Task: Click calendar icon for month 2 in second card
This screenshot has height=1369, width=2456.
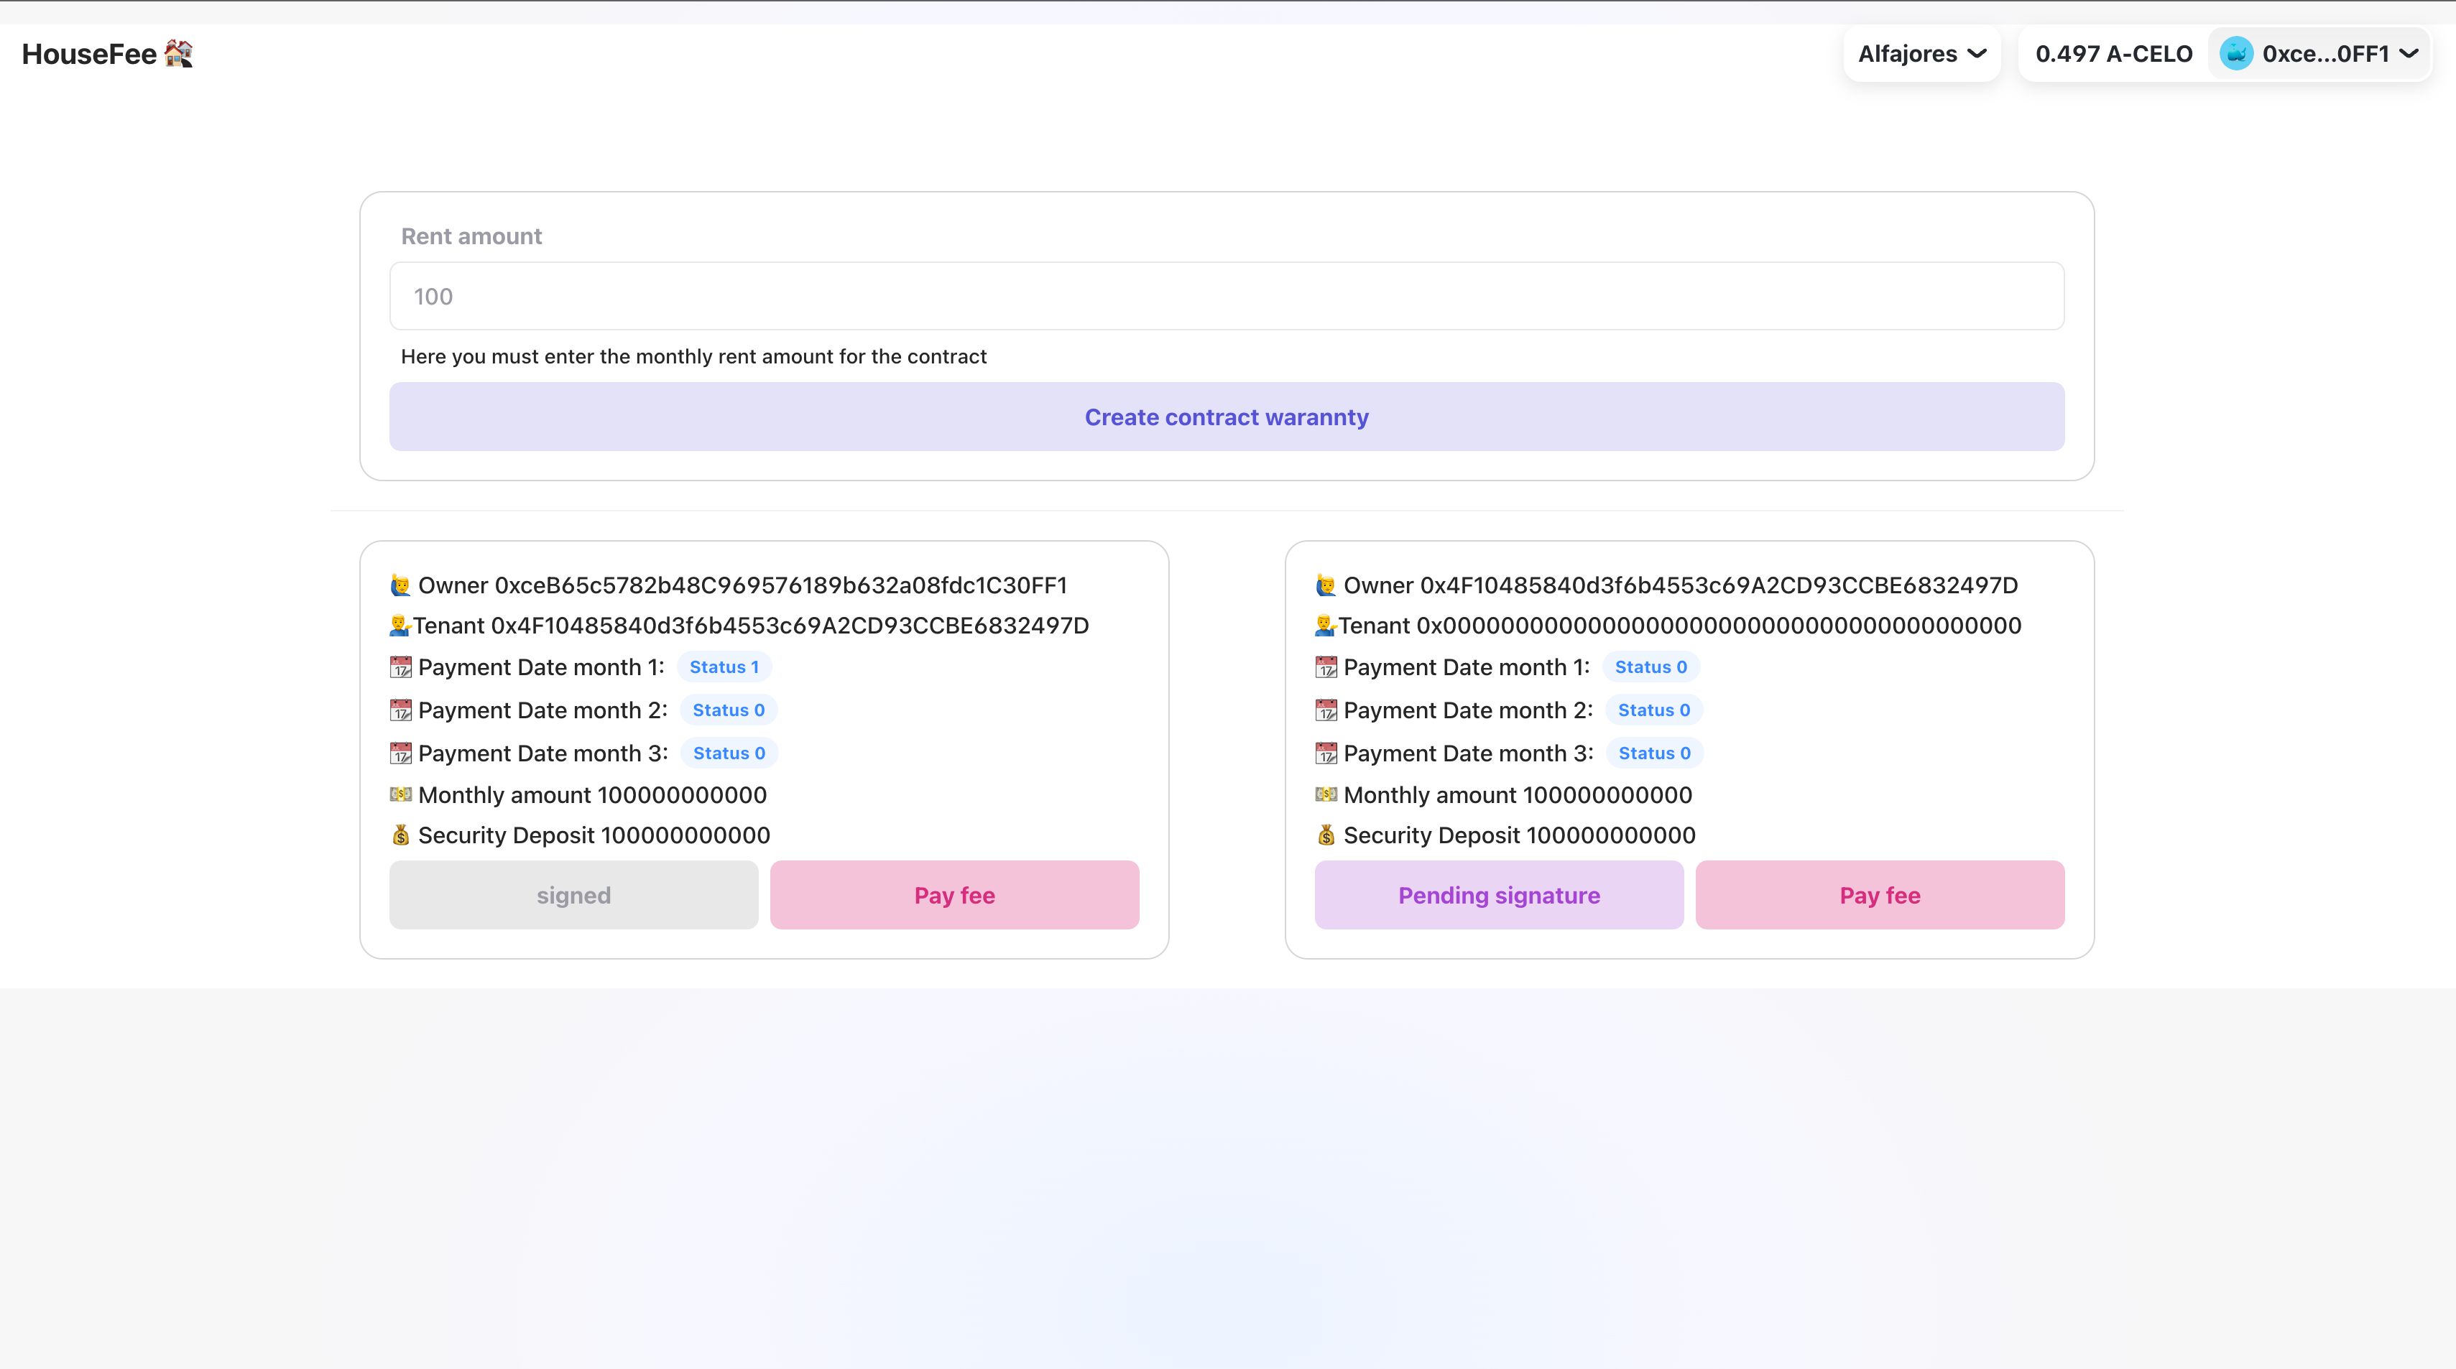Action: pyautogui.click(x=1325, y=710)
